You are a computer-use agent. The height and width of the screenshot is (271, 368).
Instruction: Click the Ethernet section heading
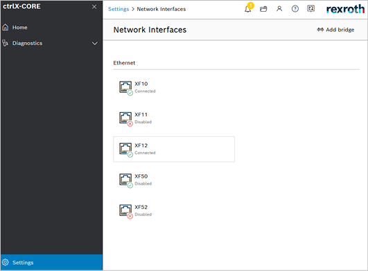point(124,63)
